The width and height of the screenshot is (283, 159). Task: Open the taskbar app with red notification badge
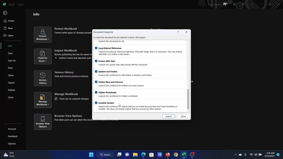[192, 155]
